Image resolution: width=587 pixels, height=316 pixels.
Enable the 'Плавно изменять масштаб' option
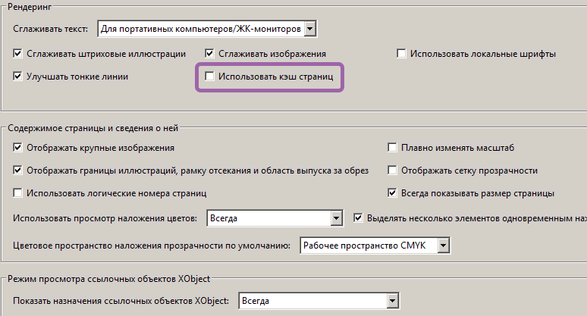point(393,147)
